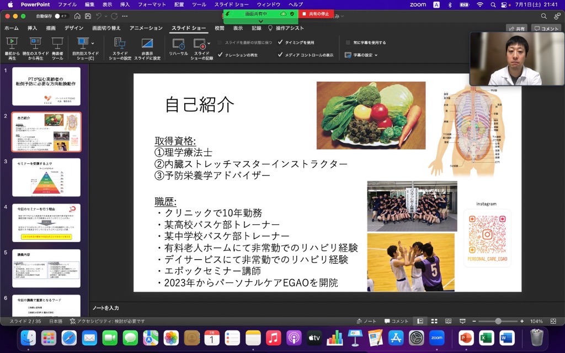Uncheck ナレーションの再生 checkbox
This screenshot has height=353, width=565.
[x=221, y=55]
